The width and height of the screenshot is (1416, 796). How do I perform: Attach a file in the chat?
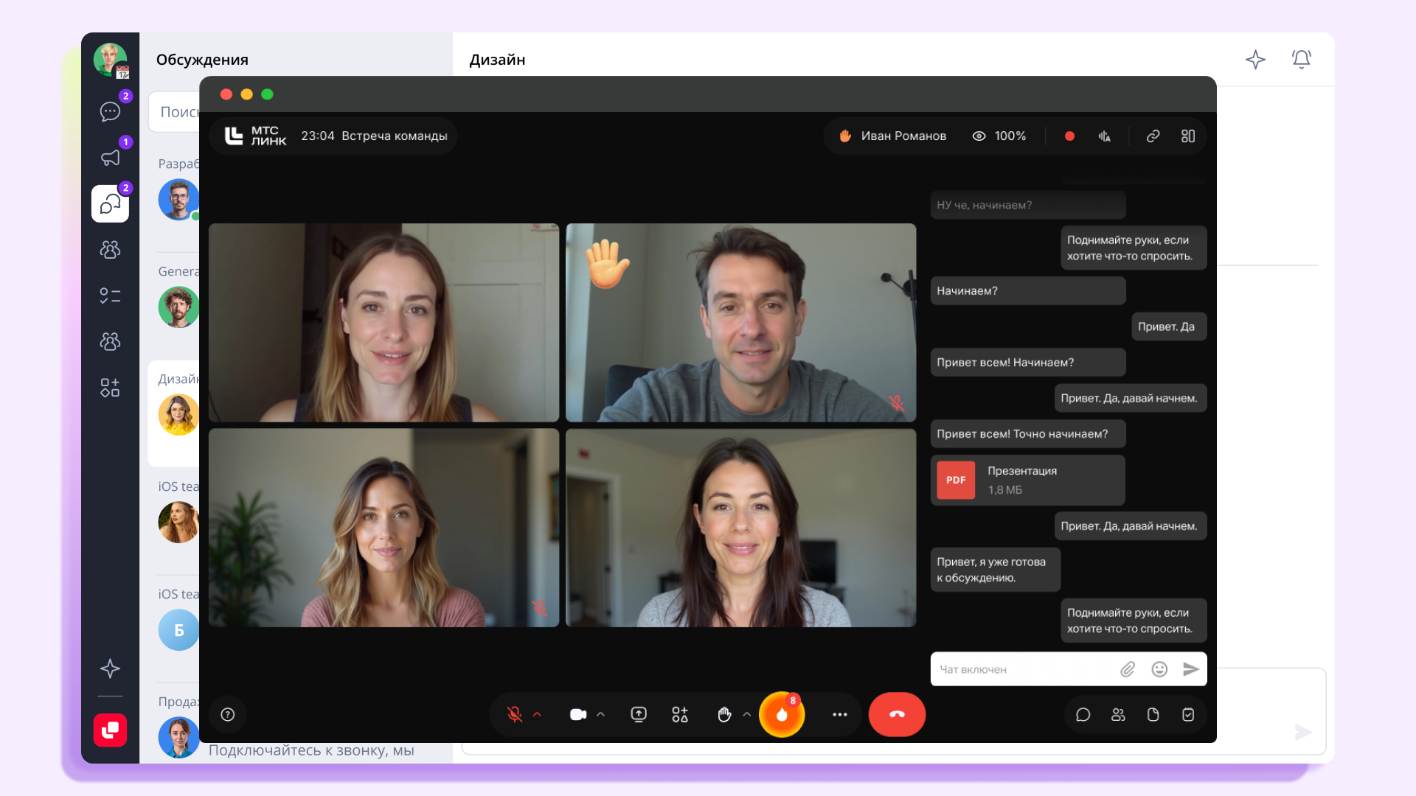[x=1128, y=669]
